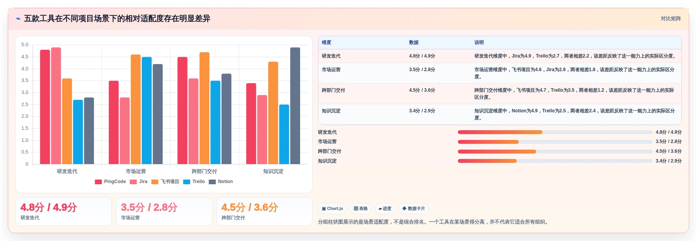Screen dimensions: 697x241
Task: Click the 飞书项目 bar in 研发迭代 group
Action: click(67, 121)
